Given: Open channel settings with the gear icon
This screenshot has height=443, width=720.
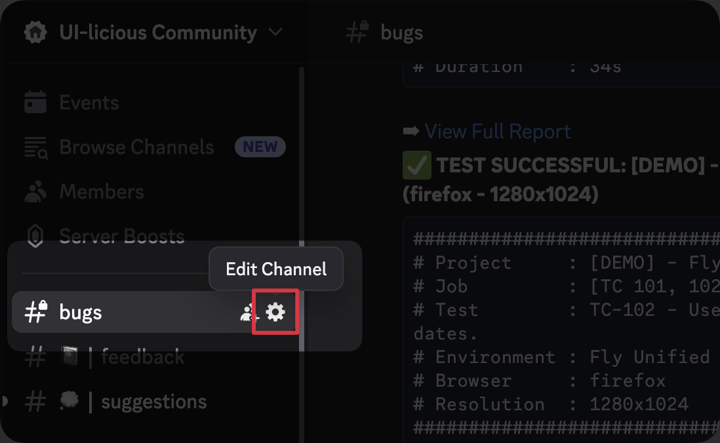Looking at the screenshot, I should click(x=275, y=312).
